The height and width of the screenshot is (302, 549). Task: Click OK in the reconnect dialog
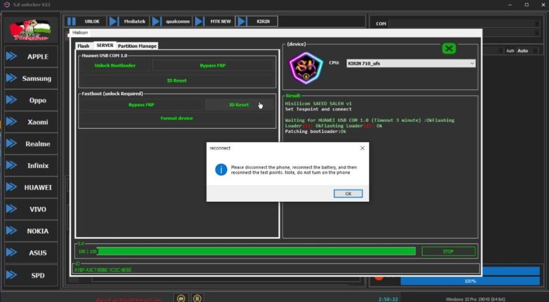348,194
